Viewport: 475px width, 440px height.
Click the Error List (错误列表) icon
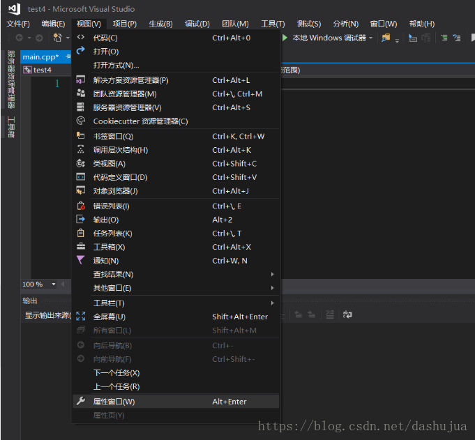(x=81, y=205)
